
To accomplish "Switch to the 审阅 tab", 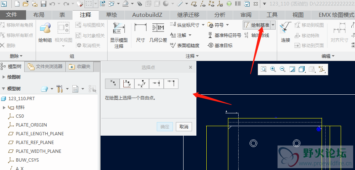I will click(x=246, y=15).
